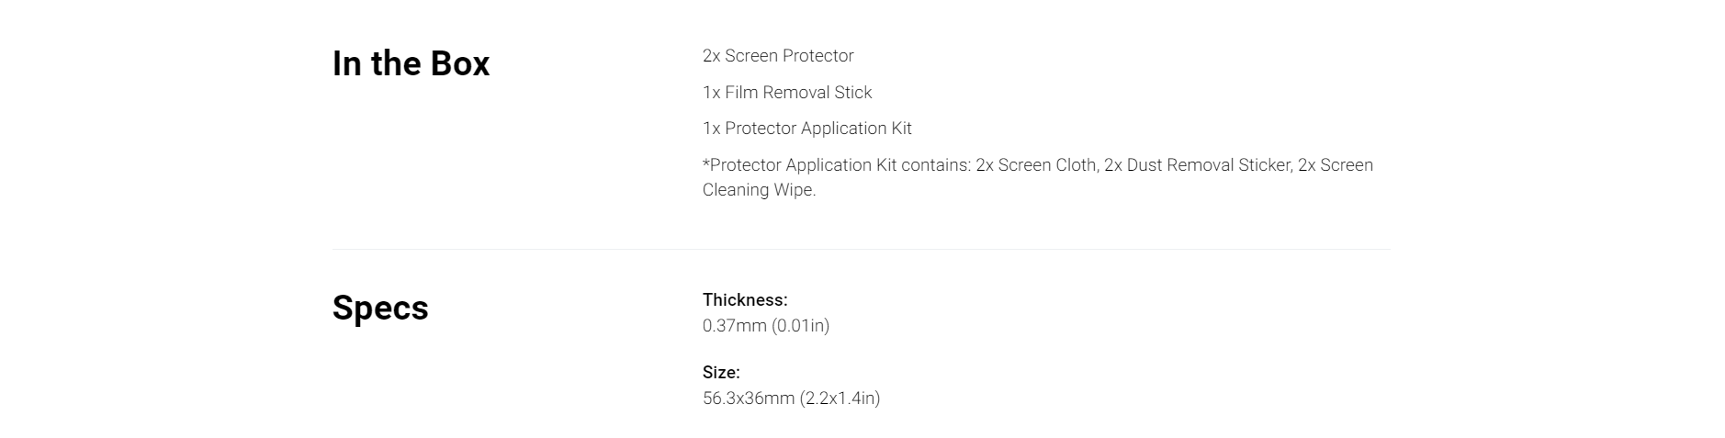Click the "(0.01in)" thickness in inches
Viewport: 1725px width, 438px height.
click(x=800, y=326)
